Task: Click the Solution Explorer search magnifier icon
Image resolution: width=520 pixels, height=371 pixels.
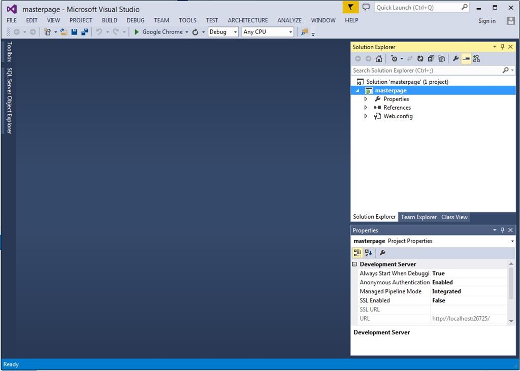Action: (x=505, y=70)
